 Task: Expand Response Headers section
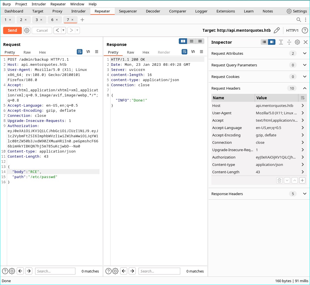pyautogui.click(x=305, y=194)
